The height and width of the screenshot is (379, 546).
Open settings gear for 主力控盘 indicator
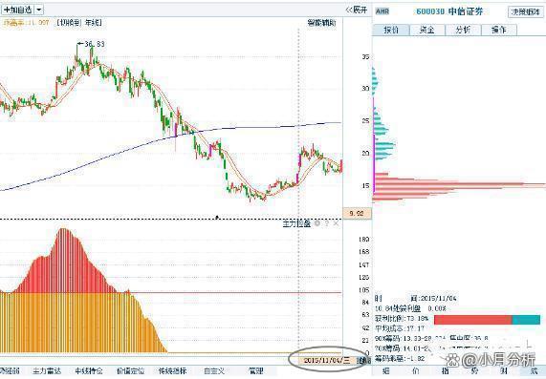317,223
